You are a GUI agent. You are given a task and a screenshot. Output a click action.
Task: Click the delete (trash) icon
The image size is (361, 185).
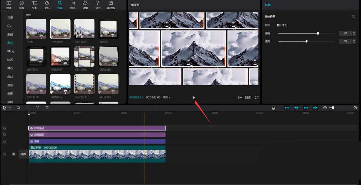47,108
